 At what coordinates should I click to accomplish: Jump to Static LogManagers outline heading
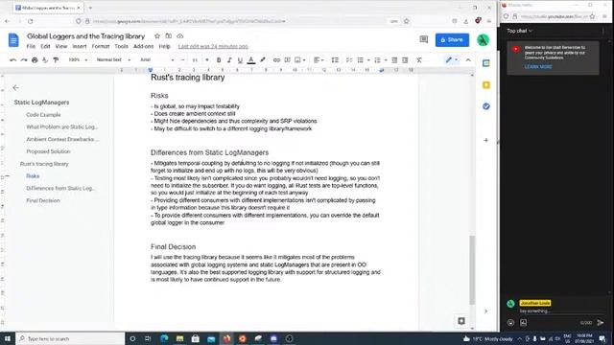[x=41, y=103]
